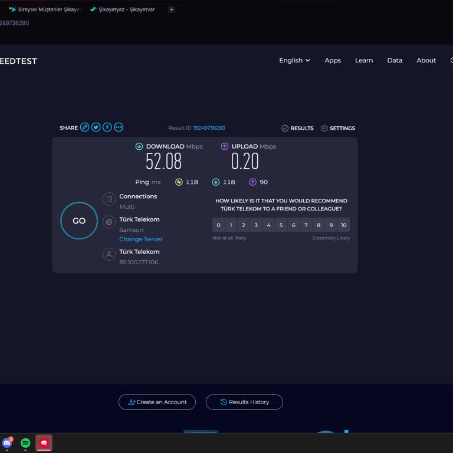Click the download latency icon
Viewport: 453px width, 453px height.
click(216, 182)
